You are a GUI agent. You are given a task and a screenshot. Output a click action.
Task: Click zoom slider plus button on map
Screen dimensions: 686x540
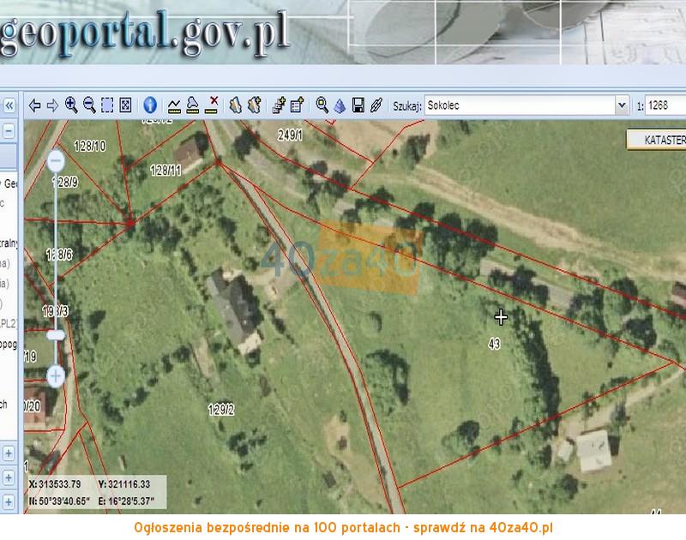pyautogui.click(x=56, y=375)
